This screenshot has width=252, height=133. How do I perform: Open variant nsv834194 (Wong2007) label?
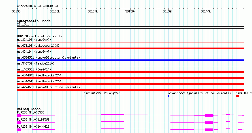coord(34,52)
